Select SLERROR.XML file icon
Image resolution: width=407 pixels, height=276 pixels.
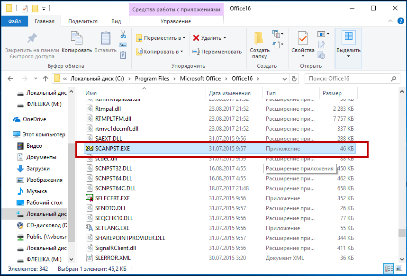click(89, 258)
